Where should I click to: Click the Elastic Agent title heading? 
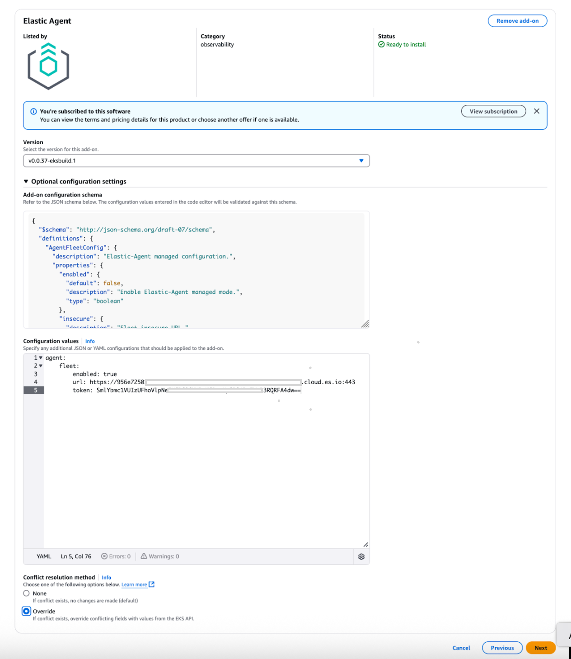(x=47, y=21)
